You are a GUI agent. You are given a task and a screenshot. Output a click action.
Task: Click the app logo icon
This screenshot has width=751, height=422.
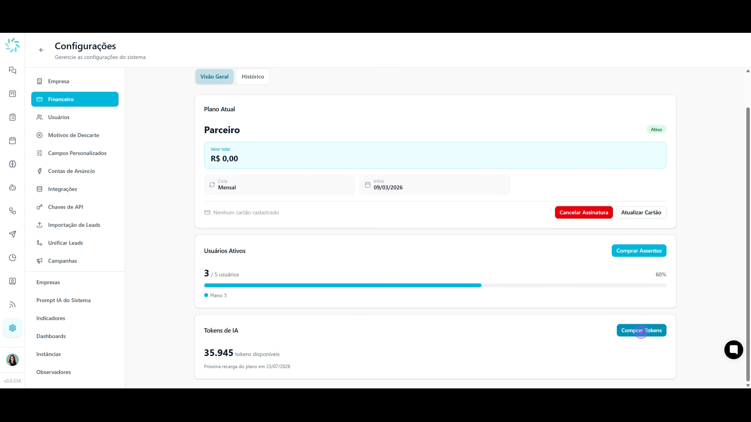pos(13,45)
